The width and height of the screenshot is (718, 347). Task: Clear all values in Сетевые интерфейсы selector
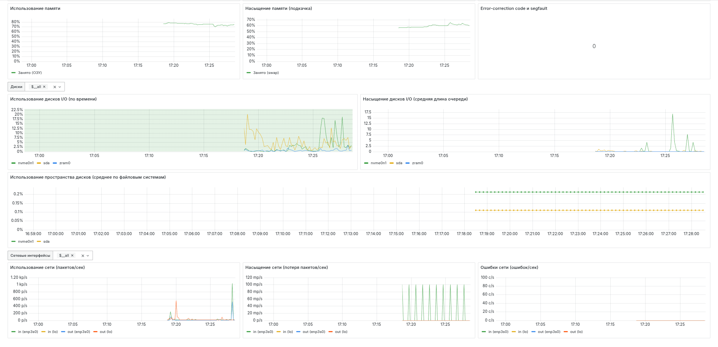[83, 256]
